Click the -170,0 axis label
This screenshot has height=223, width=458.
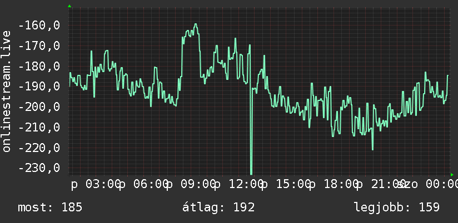(39, 46)
